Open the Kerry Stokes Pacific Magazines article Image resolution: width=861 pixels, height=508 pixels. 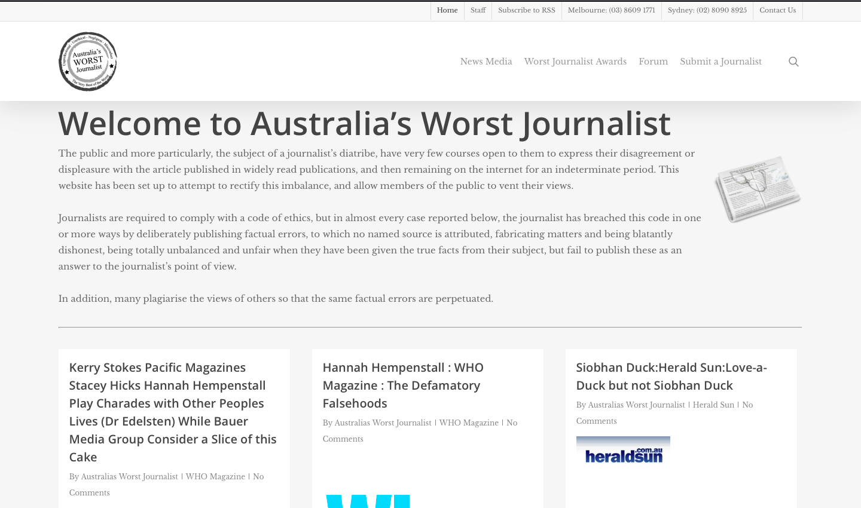coord(173,412)
